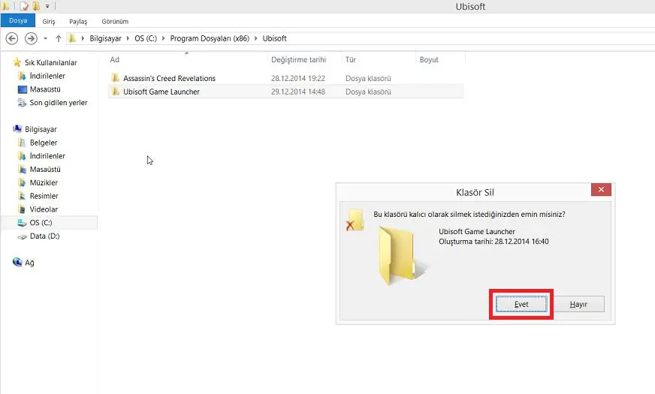Select Data (D:) drive in sidebar
The width and height of the screenshot is (655, 394).
tap(45, 236)
